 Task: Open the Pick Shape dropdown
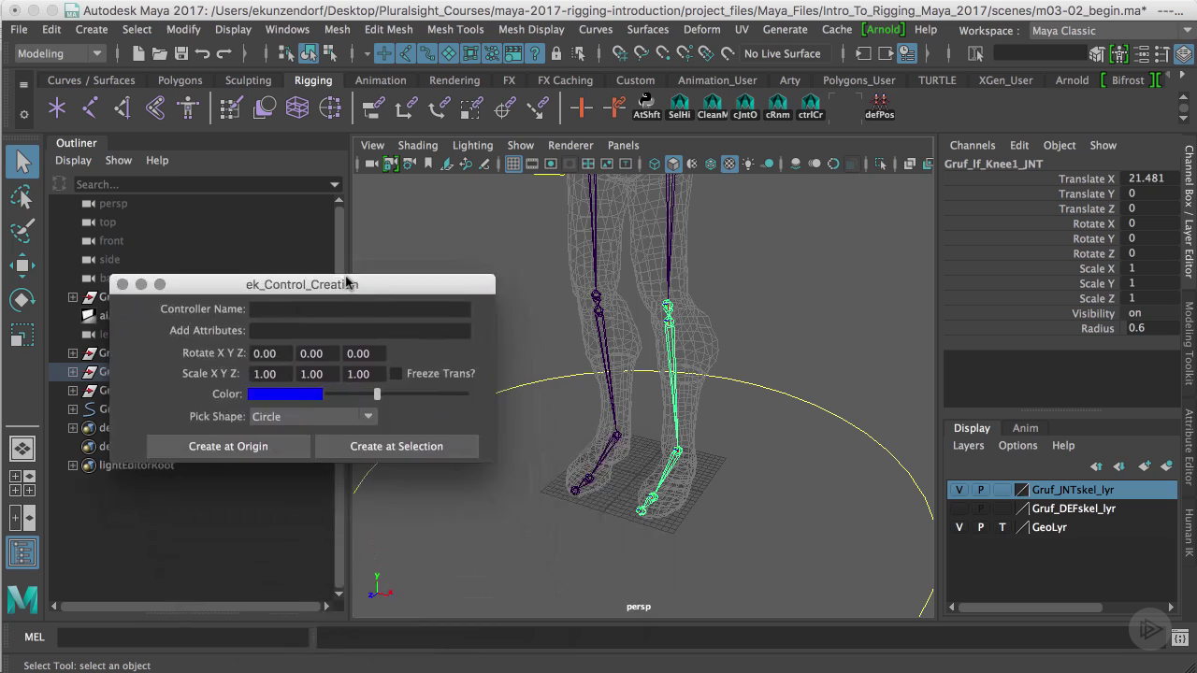(312, 417)
